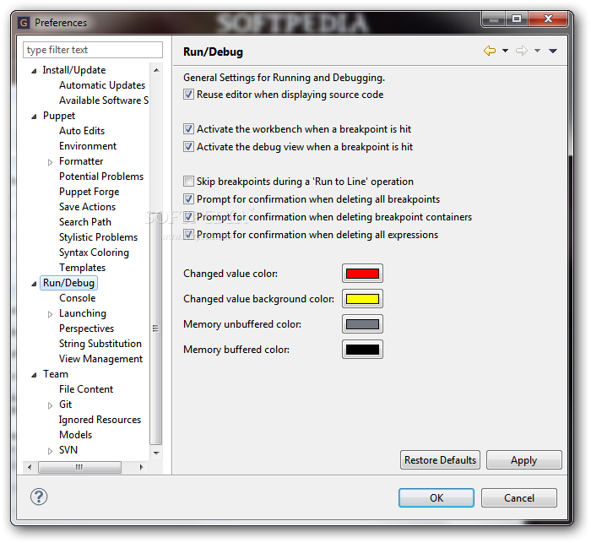Select Perspectives under Run/Debug
The image size is (591, 543).
point(86,329)
